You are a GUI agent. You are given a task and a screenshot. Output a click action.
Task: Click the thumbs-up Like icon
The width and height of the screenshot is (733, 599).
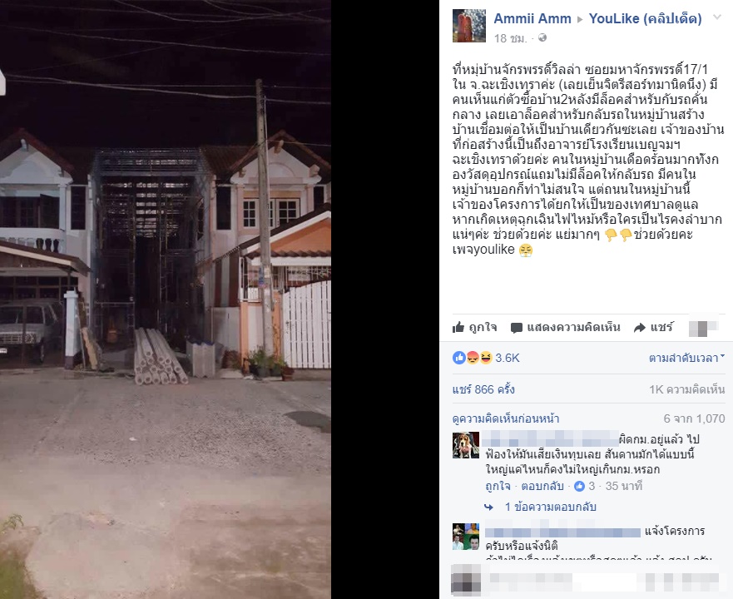tap(458, 327)
